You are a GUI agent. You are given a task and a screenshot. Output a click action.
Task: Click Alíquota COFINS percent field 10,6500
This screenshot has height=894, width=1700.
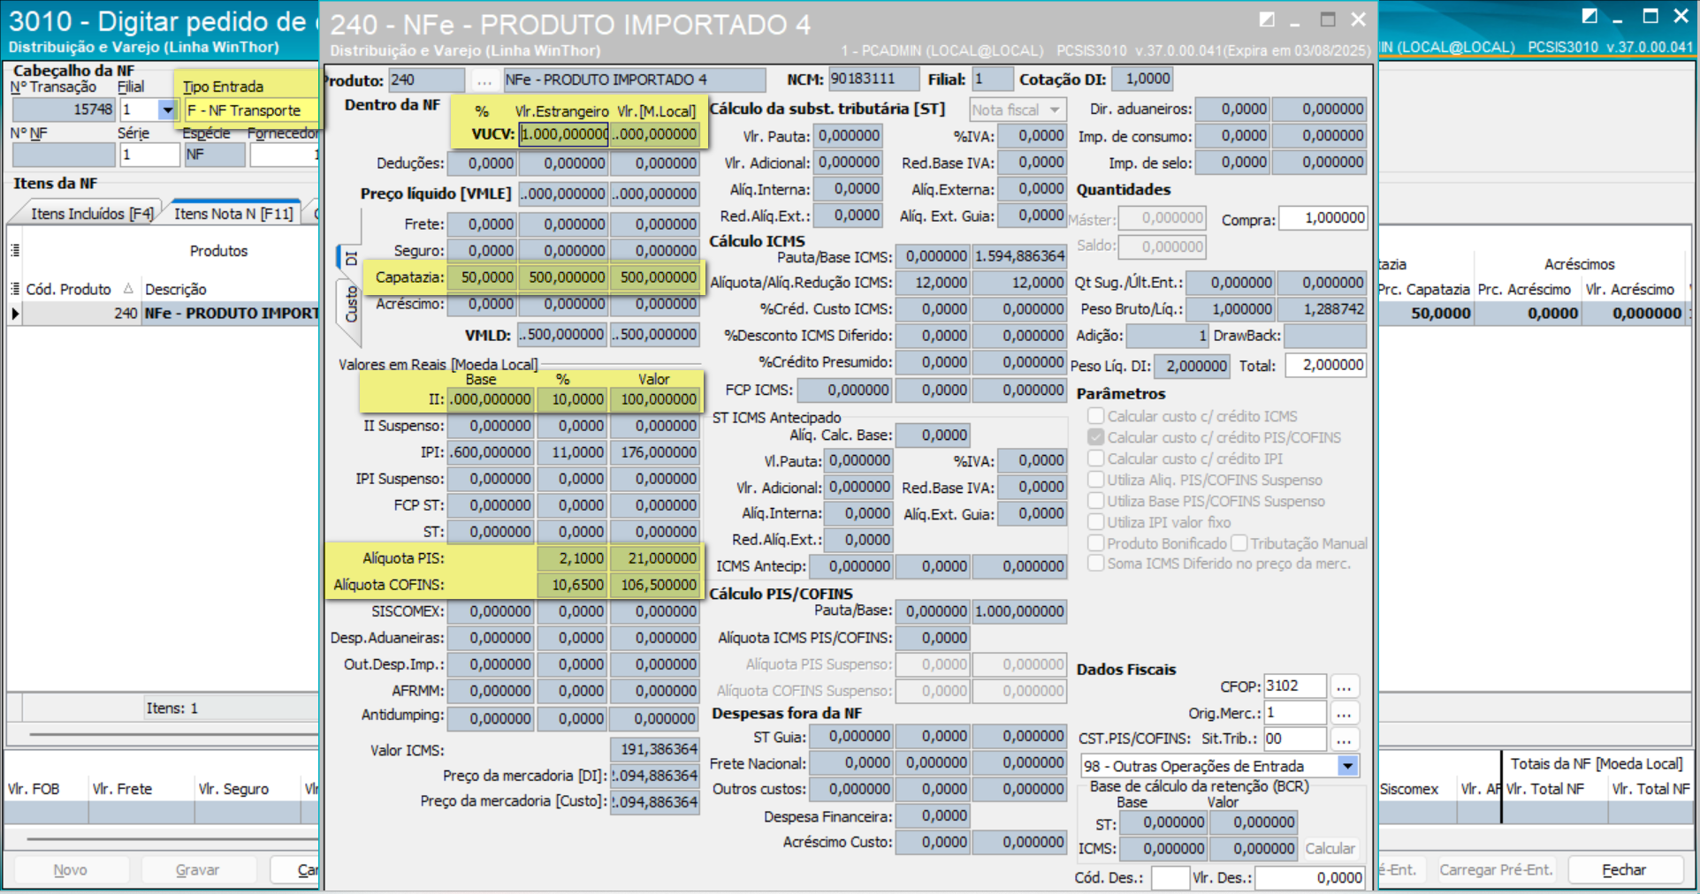(x=572, y=585)
